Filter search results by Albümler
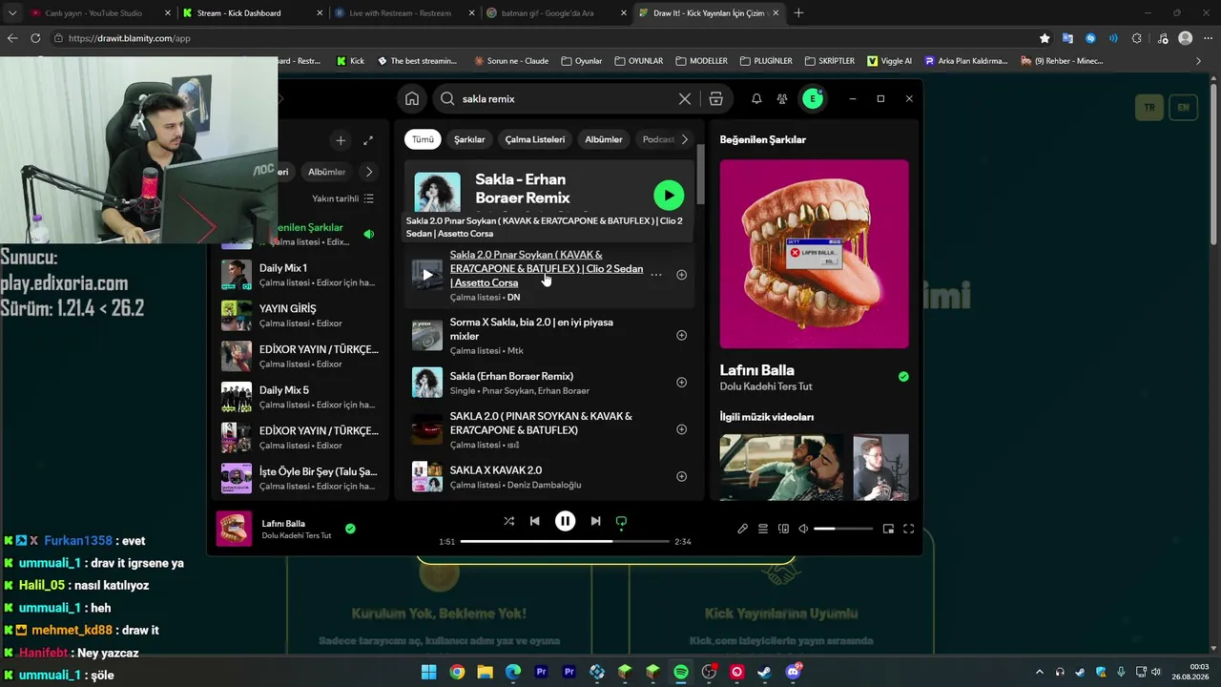 [604, 139]
